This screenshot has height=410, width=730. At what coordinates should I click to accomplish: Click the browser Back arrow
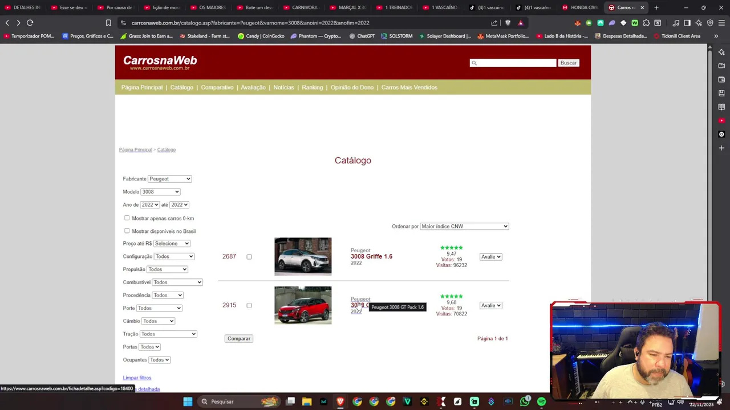tap(7, 23)
